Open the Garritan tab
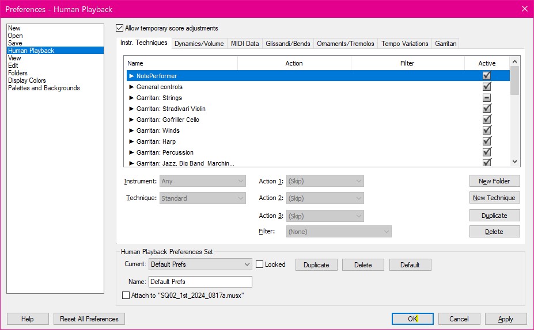The height and width of the screenshot is (330, 534). click(x=445, y=44)
